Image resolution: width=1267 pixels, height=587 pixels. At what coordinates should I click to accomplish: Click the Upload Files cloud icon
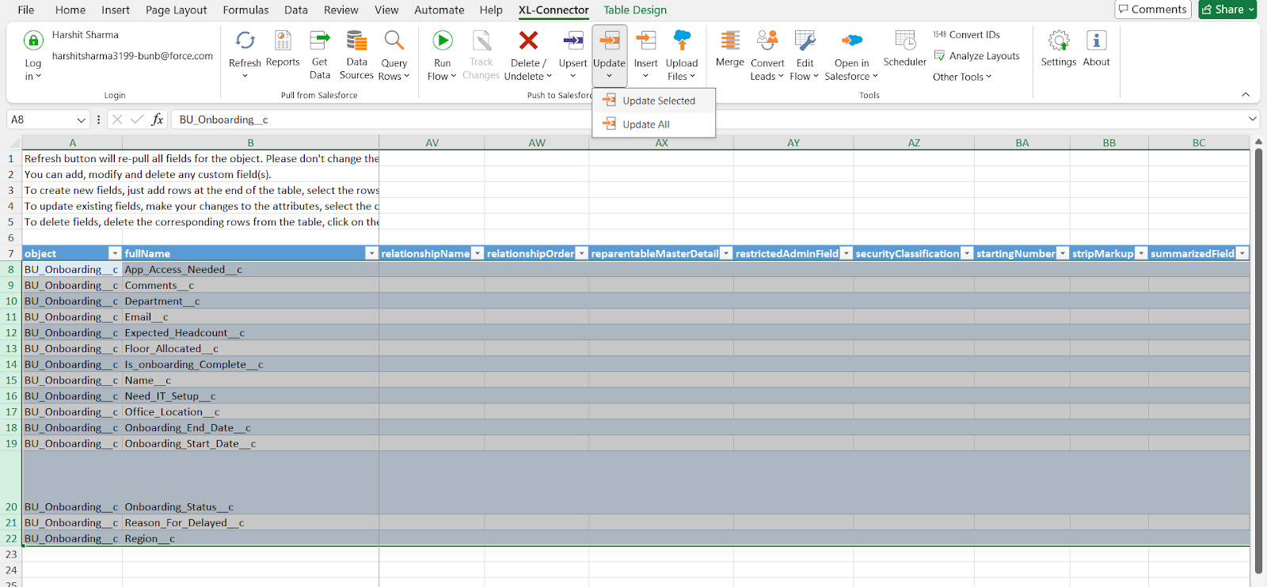point(682,40)
